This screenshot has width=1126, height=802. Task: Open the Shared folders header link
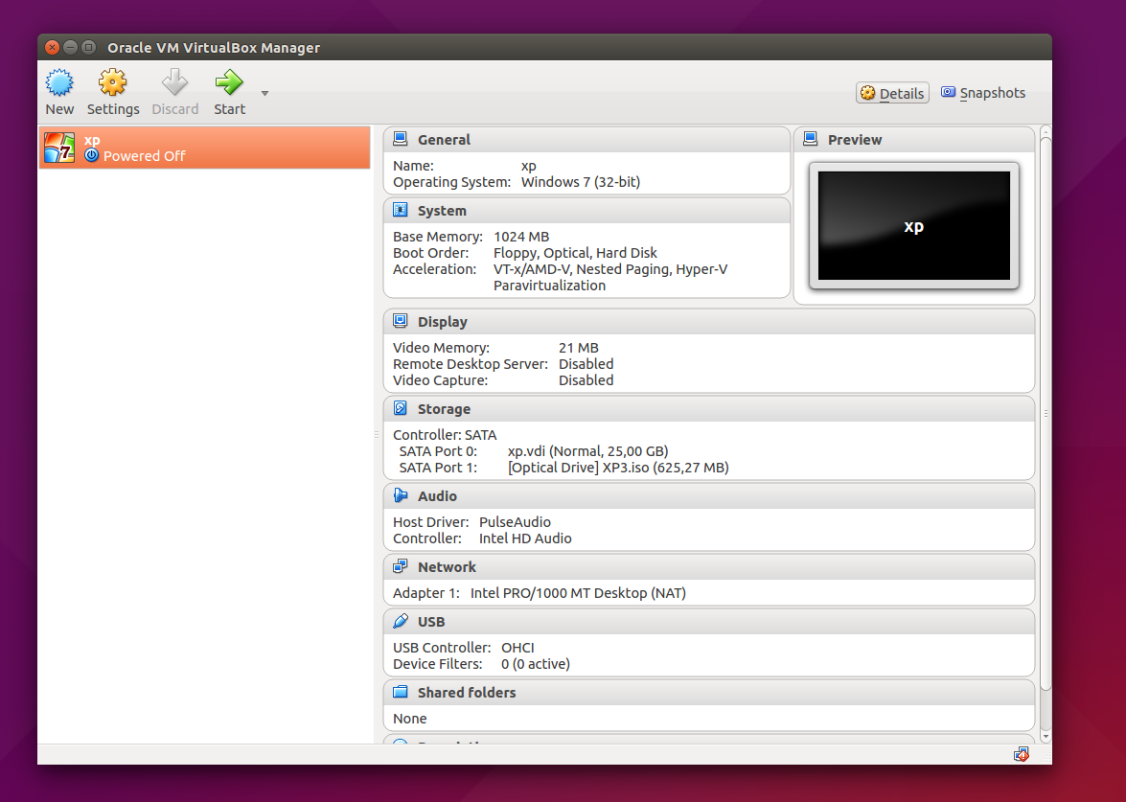tap(467, 693)
